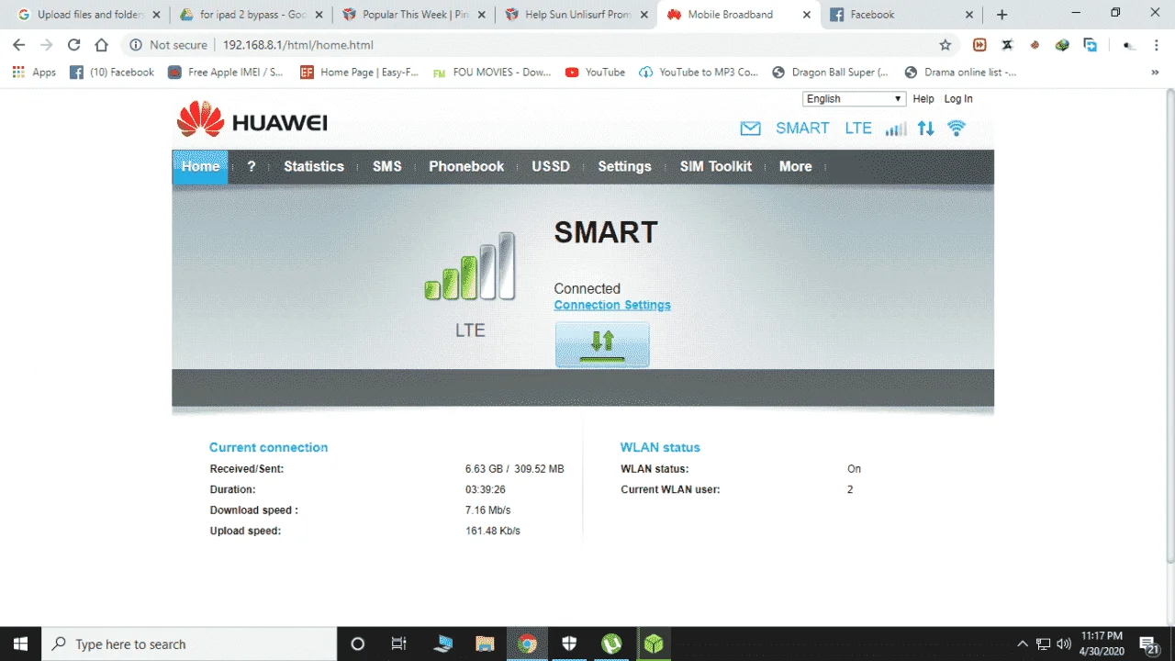
Task: Click the data transfer arrows icon in header
Action: click(926, 129)
